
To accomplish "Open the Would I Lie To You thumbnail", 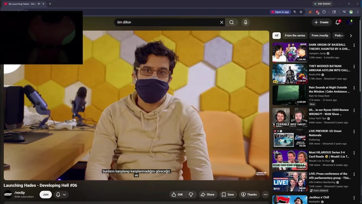I will point(290,160).
